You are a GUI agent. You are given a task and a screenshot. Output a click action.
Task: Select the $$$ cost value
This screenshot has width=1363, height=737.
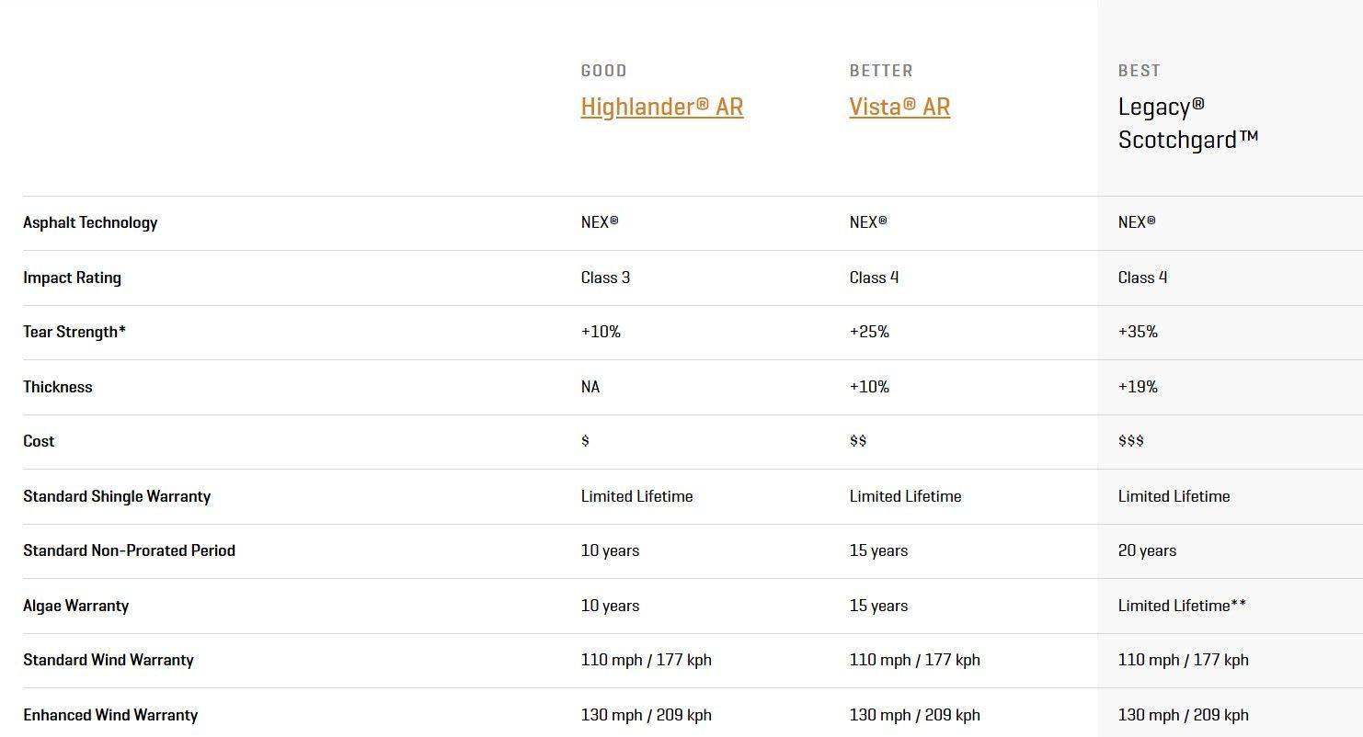point(1130,441)
